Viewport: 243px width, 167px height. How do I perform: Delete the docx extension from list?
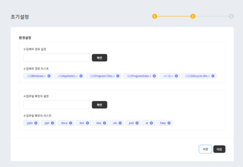(x=70, y=123)
